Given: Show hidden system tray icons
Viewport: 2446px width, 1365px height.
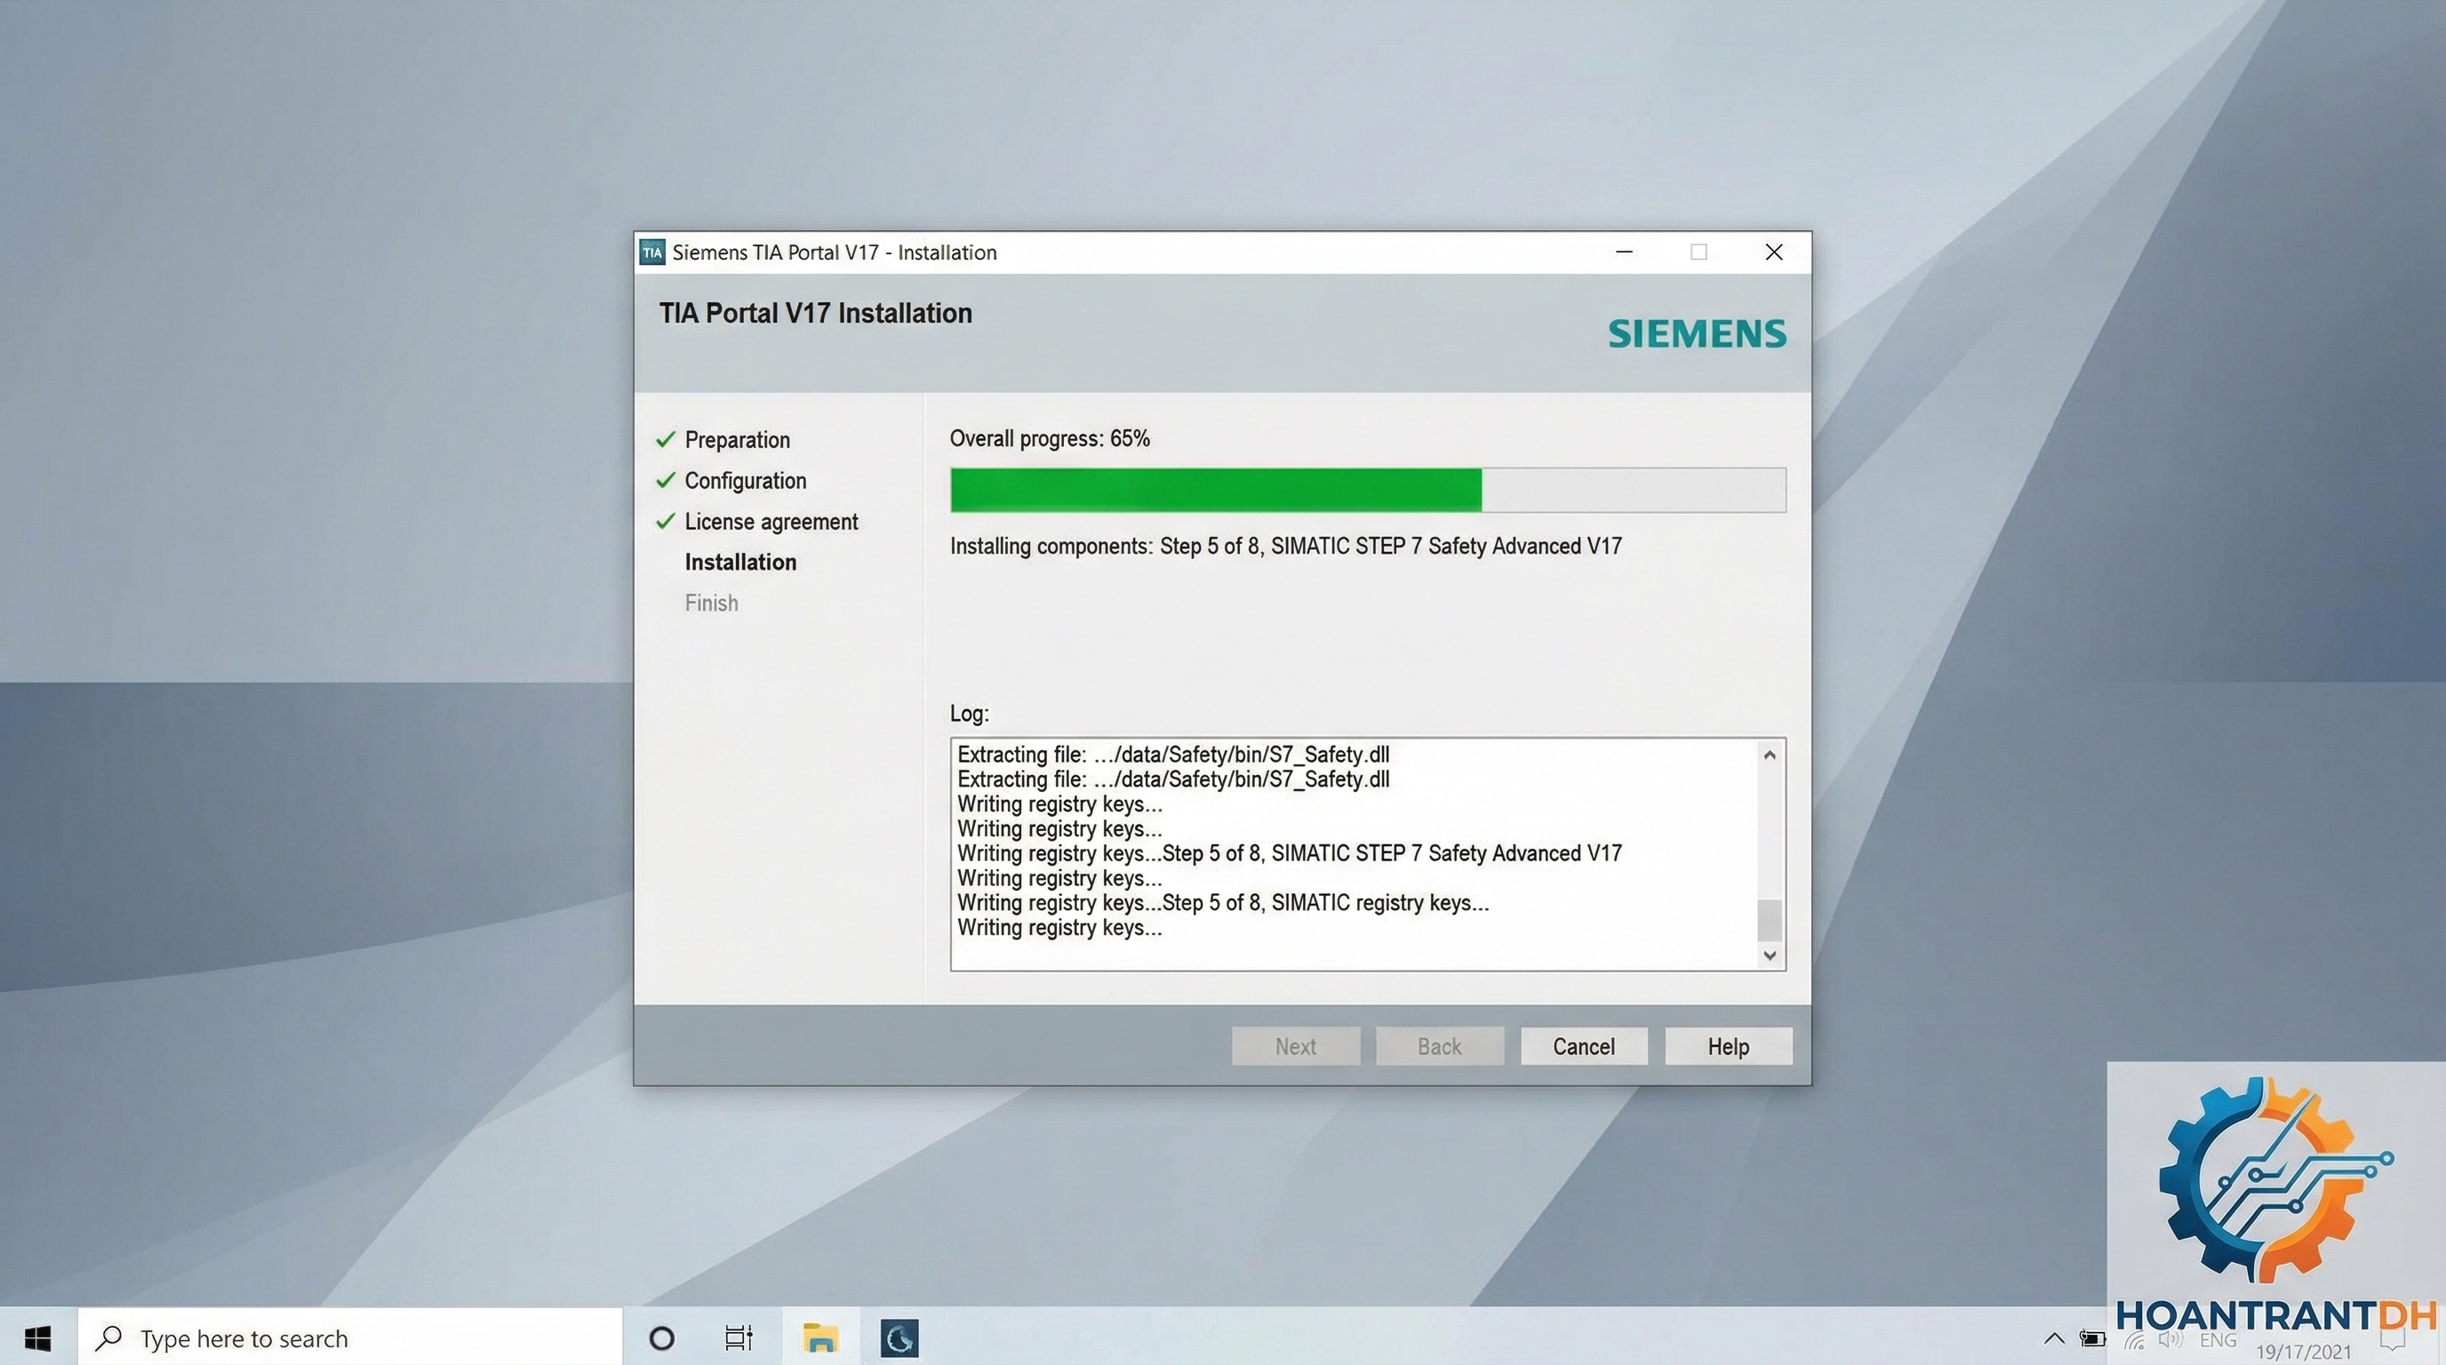Looking at the screenshot, I should coord(2053,1338).
